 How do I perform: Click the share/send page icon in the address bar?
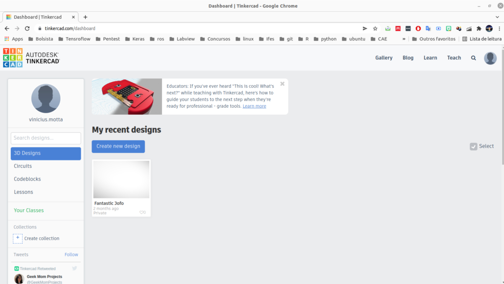pos(365,28)
